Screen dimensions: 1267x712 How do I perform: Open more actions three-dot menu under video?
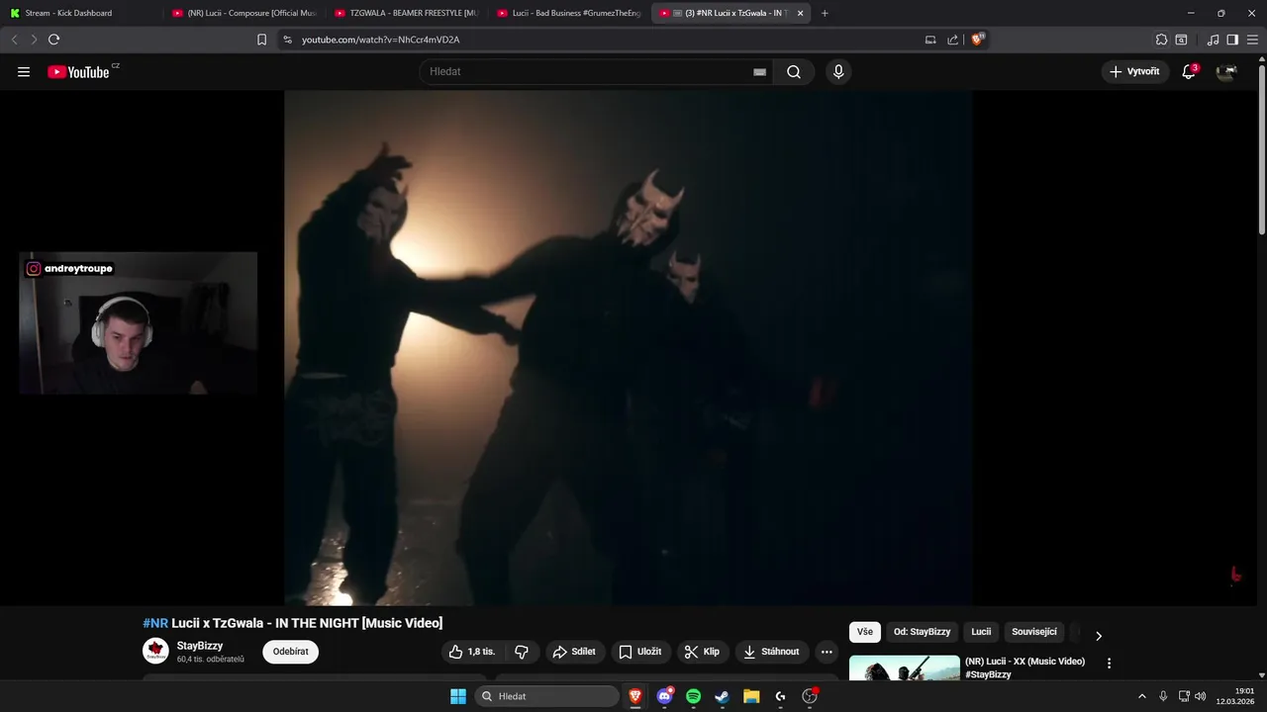827,652
